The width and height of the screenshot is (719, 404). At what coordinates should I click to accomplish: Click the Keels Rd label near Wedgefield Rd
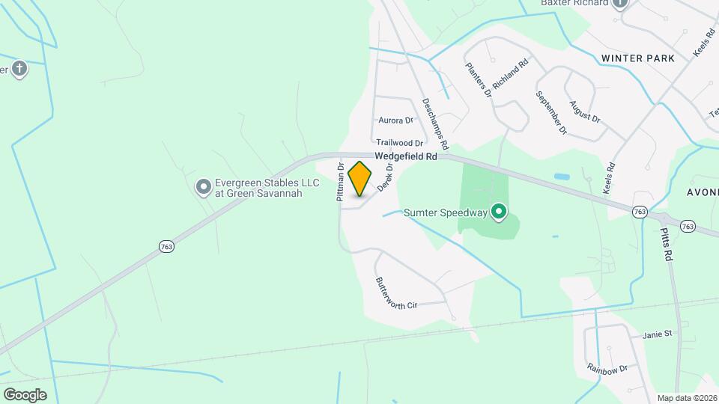(609, 178)
